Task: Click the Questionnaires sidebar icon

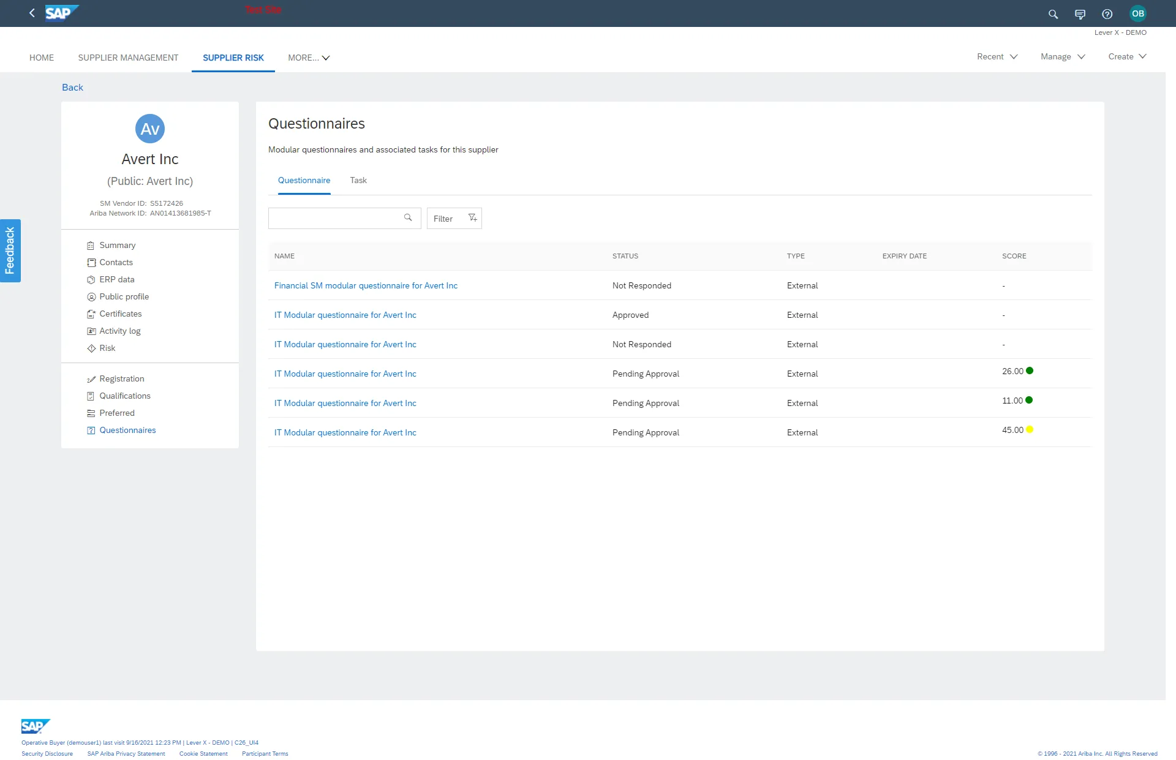Action: point(91,430)
